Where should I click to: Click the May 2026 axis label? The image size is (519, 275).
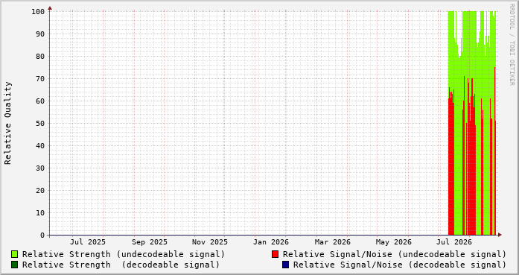(394, 242)
